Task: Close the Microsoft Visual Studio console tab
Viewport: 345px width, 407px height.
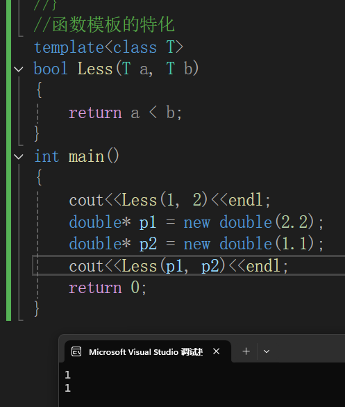Action: point(216,351)
